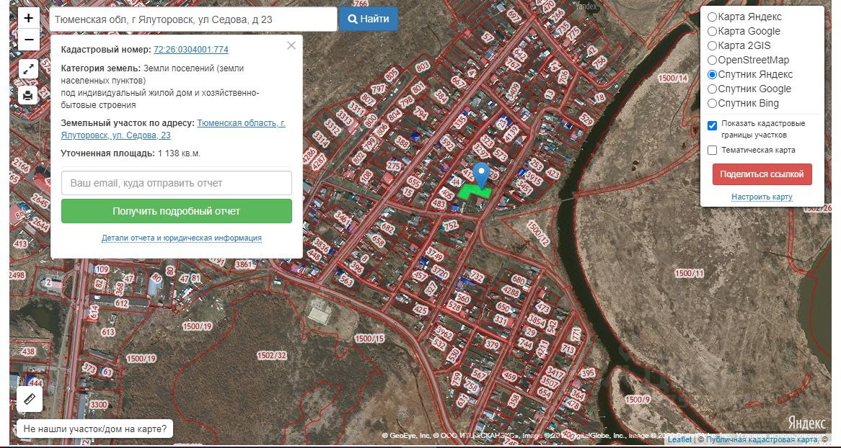
Task: Close the parcel info popup
Action: point(291,45)
